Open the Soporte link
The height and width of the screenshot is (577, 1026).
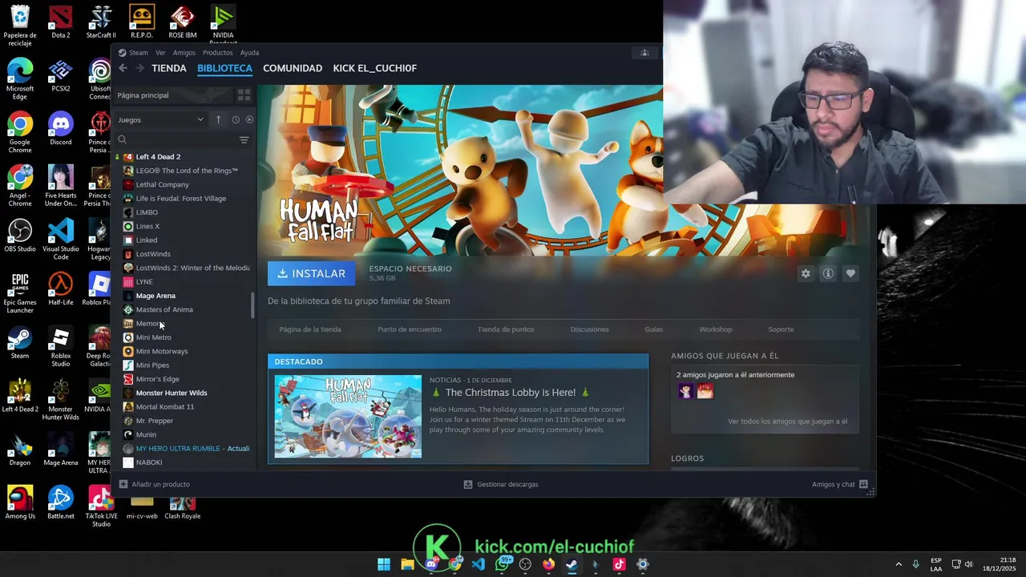(x=781, y=329)
